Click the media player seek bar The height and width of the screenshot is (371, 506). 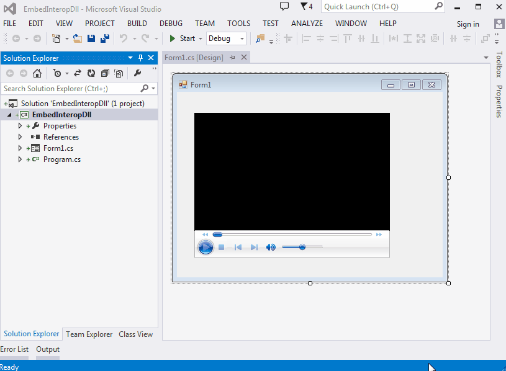292,235
